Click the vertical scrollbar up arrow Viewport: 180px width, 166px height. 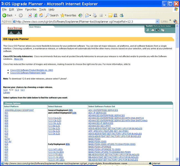pyautogui.click(x=177, y=26)
